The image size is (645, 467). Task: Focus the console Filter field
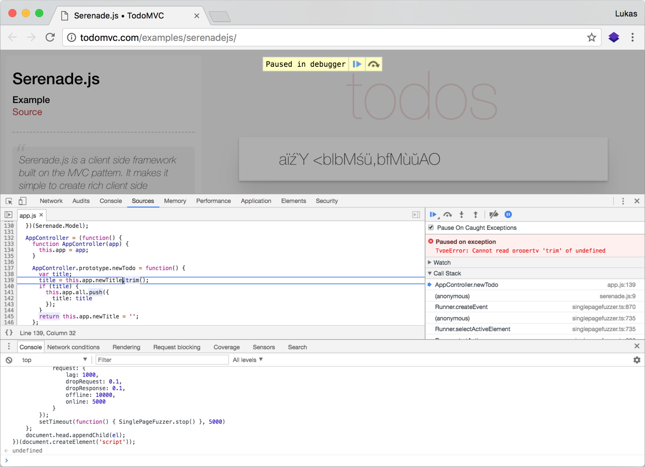162,360
